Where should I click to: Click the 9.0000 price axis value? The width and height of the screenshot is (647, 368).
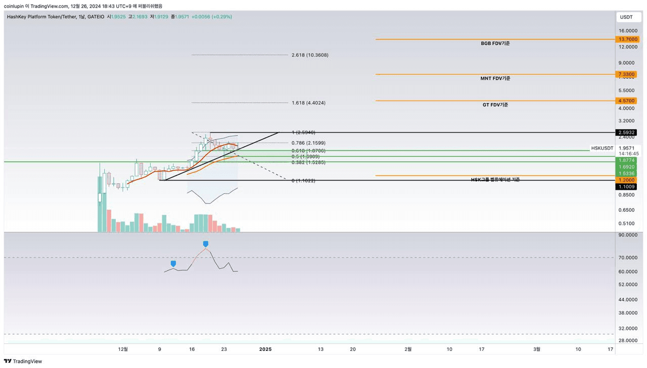(626, 63)
